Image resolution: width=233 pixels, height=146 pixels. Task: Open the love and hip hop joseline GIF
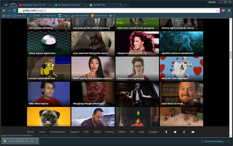pyautogui.click(x=93, y=69)
